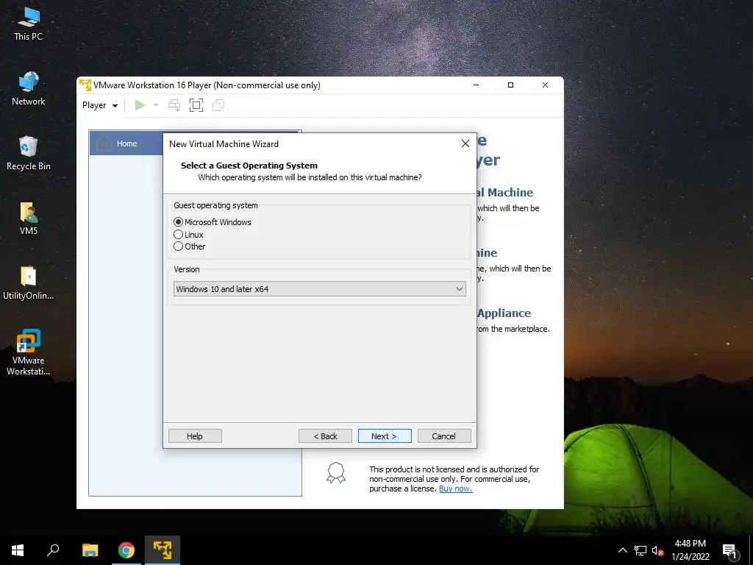Click Send Ctrl+Alt+Del toolbar icon

coord(174,105)
